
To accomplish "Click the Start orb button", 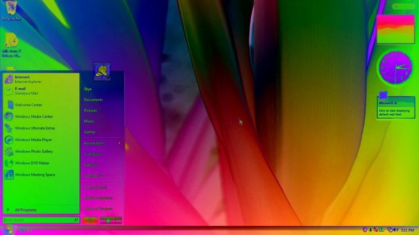I will 9,229.
